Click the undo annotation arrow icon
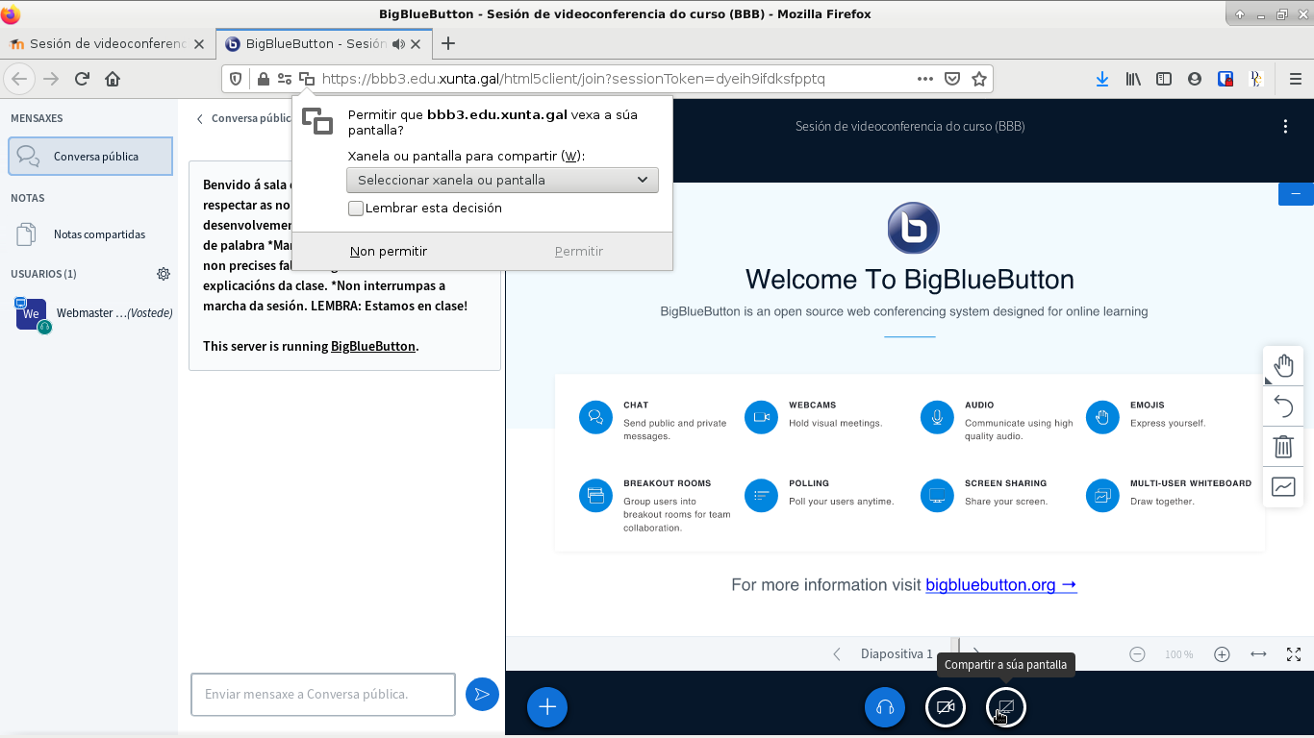1314x738 pixels. [x=1283, y=406]
